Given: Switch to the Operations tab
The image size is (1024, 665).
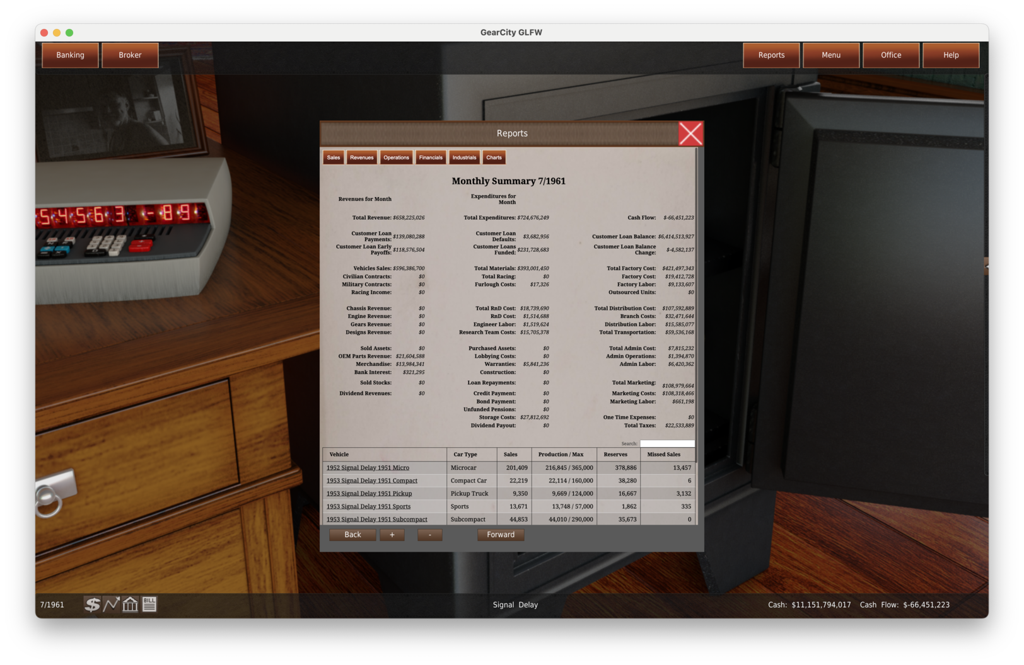Looking at the screenshot, I should pyautogui.click(x=396, y=157).
